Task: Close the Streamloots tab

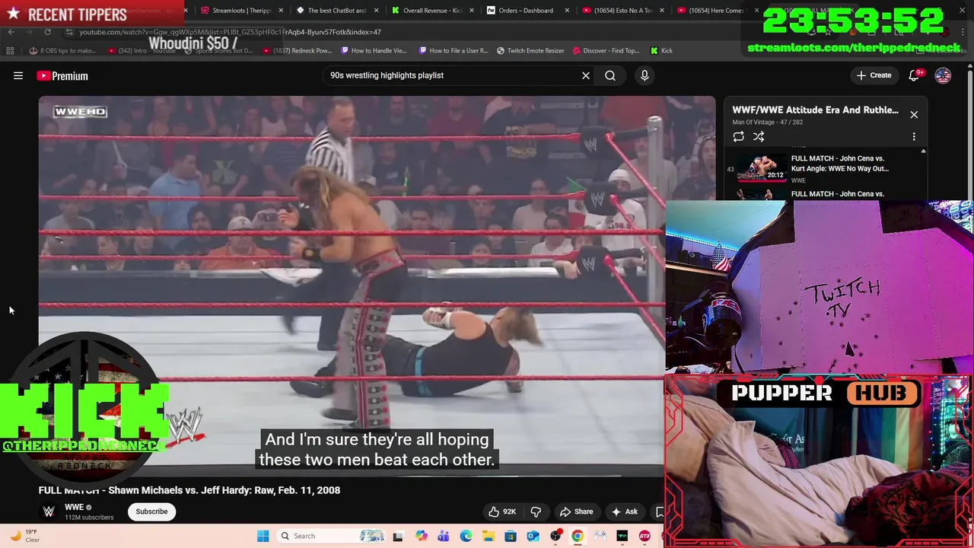Action: (282, 11)
